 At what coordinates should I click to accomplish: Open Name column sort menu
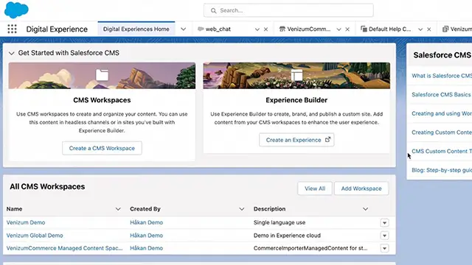pos(118,209)
